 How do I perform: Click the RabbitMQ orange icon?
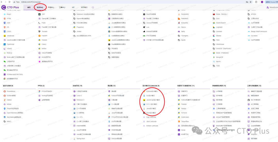pyautogui.click(x=179, y=18)
